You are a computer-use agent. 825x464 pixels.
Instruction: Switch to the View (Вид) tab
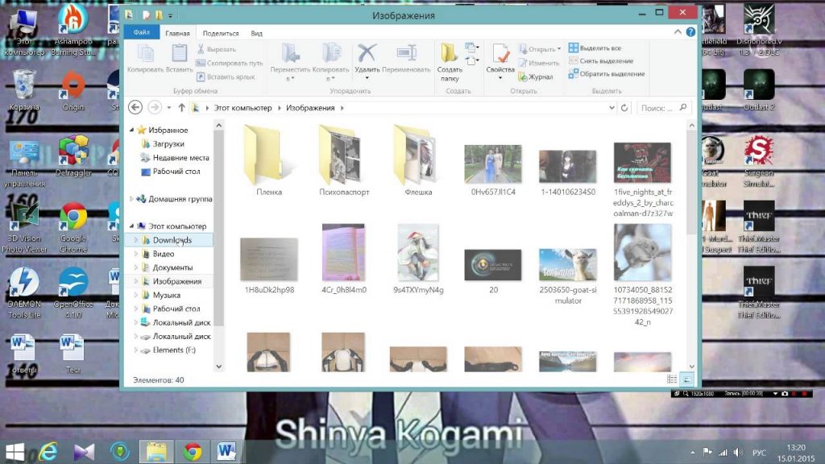[x=257, y=33]
